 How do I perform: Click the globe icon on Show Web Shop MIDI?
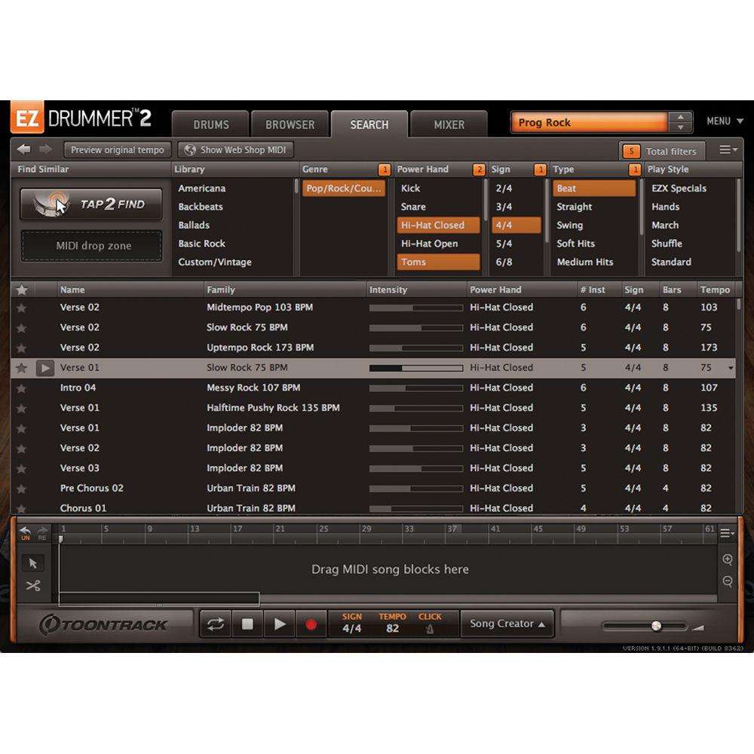click(x=191, y=150)
